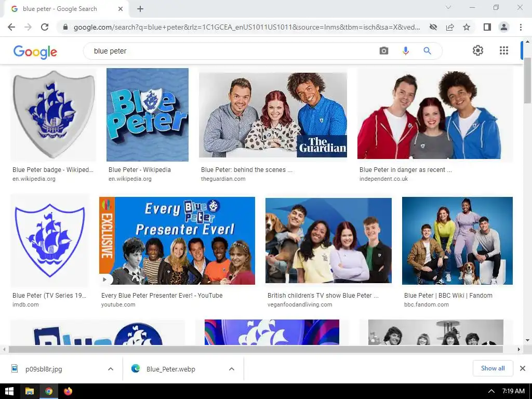Open the tab search chevron
This screenshot has height=399, width=532.
(448, 7)
